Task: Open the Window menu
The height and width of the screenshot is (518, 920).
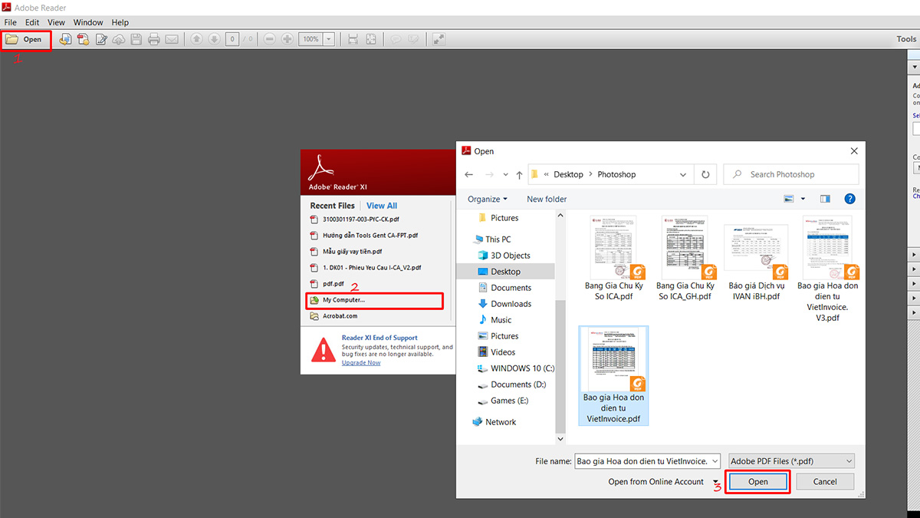Action: coord(88,22)
